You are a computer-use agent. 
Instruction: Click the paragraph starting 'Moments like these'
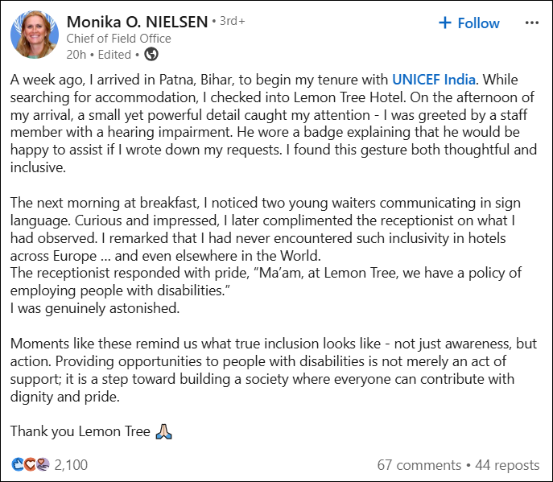click(x=274, y=370)
